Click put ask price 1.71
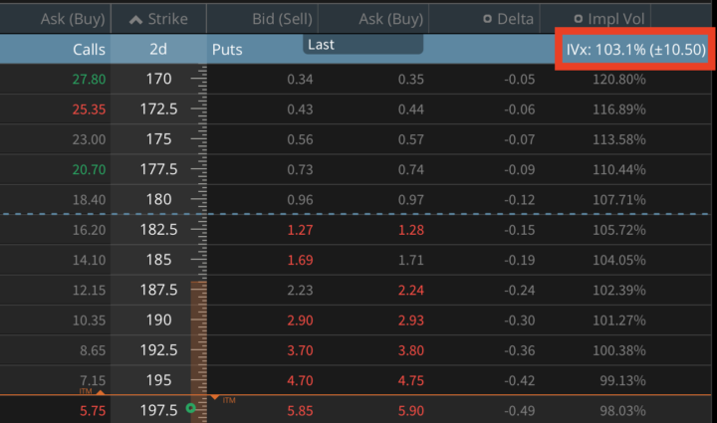 [410, 260]
